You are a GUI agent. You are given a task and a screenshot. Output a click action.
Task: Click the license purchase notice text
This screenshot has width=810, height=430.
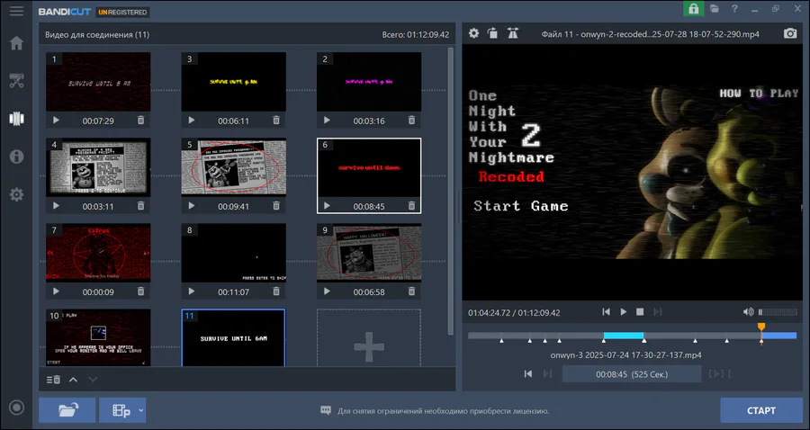443,411
